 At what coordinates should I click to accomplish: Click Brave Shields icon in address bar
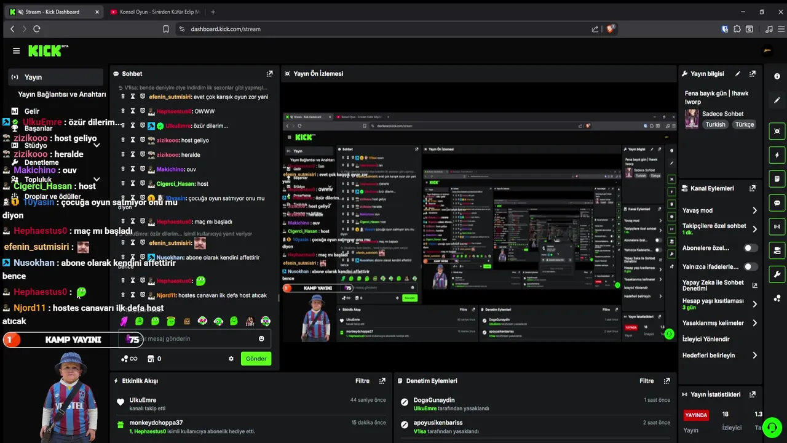click(611, 29)
